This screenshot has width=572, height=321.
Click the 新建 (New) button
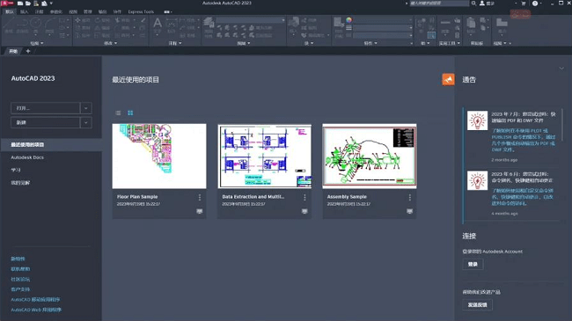pyautogui.click(x=46, y=122)
